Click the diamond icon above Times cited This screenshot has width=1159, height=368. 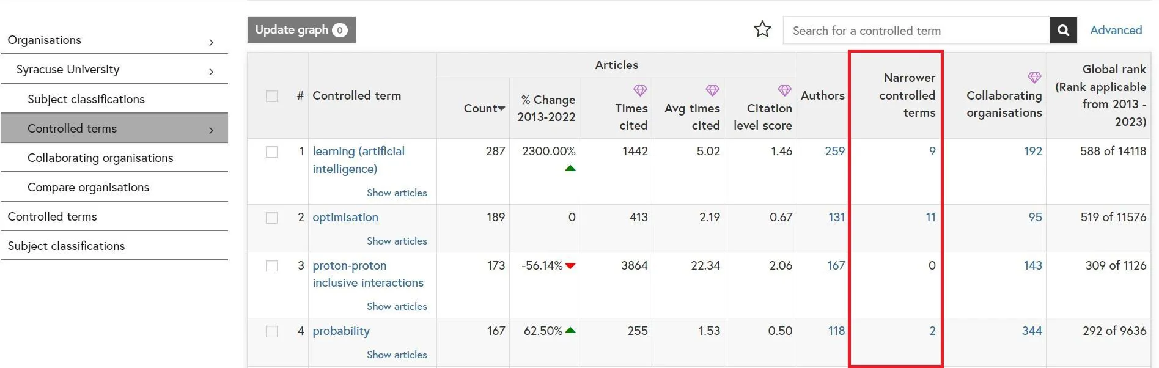pyautogui.click(x=639, y=90)
